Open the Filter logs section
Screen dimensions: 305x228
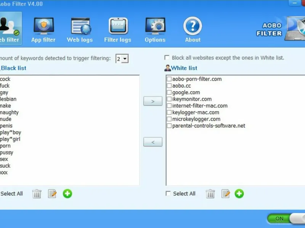[118, 30]
